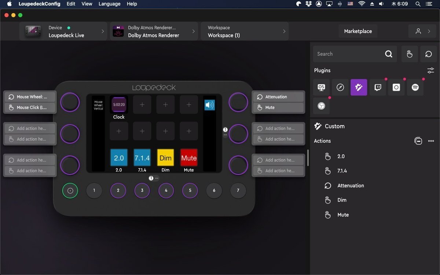Open the LoupedeckConfig app menu
440x275 pixels.
[x=39, y=4]
